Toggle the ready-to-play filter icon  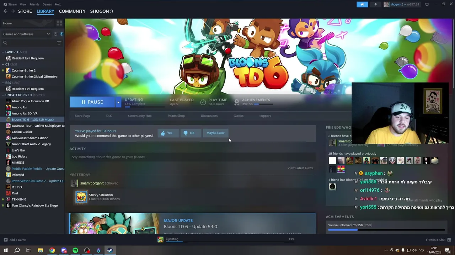click(x=61, y=34)
